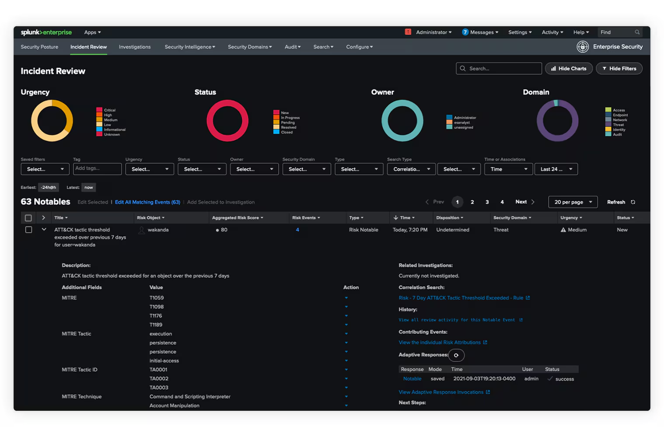This screenshot has height=437, width=664.
Task: Click Edit All Matching Events (63) link
Action: tap(147, 202)
